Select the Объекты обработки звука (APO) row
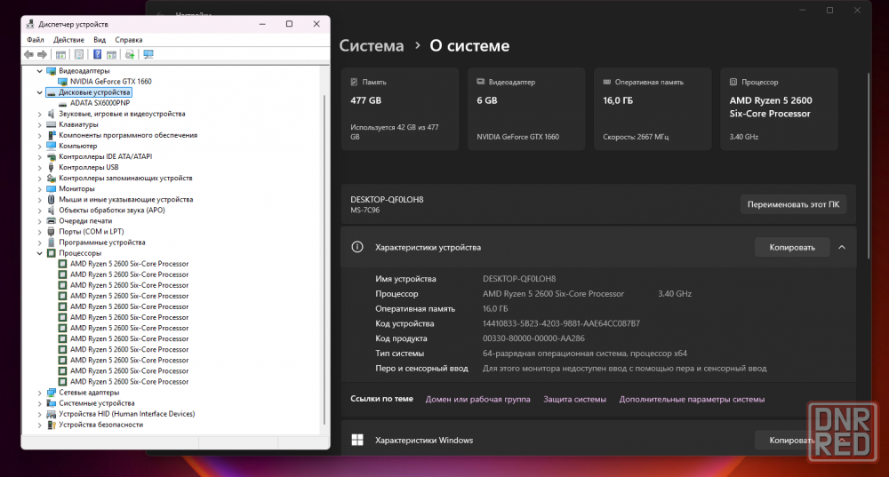Screen dimensions: 889x477 point(112,211)
